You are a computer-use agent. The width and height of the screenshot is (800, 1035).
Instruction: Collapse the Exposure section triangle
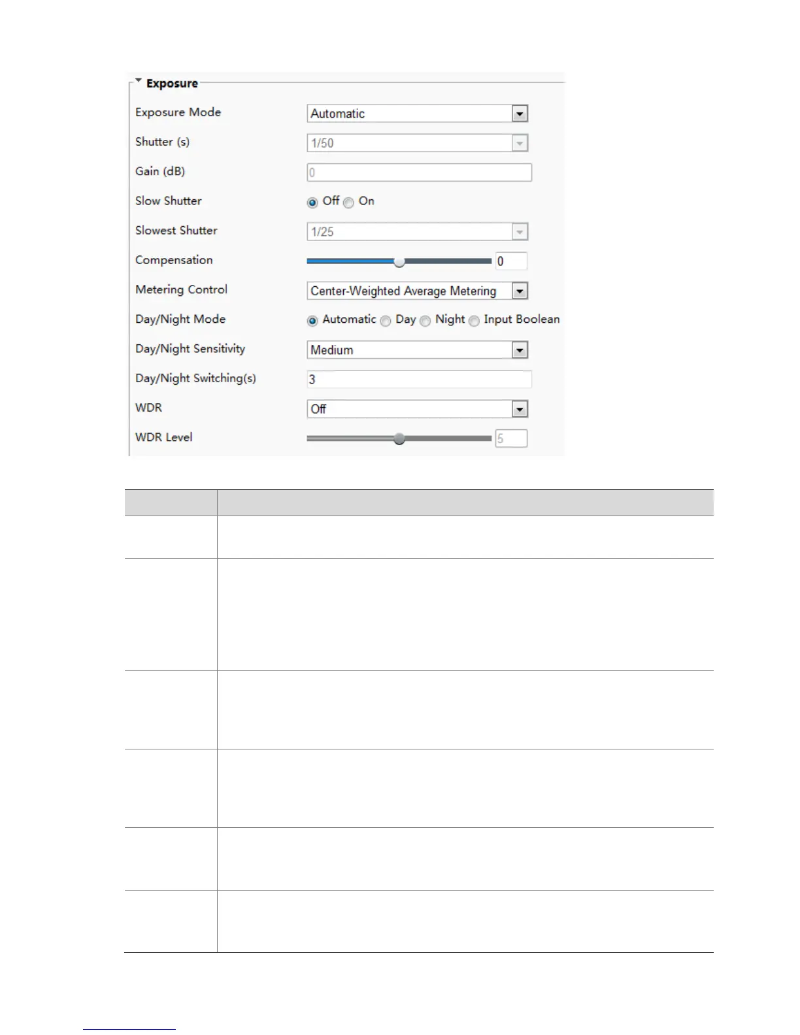click(x=138, y=81)
